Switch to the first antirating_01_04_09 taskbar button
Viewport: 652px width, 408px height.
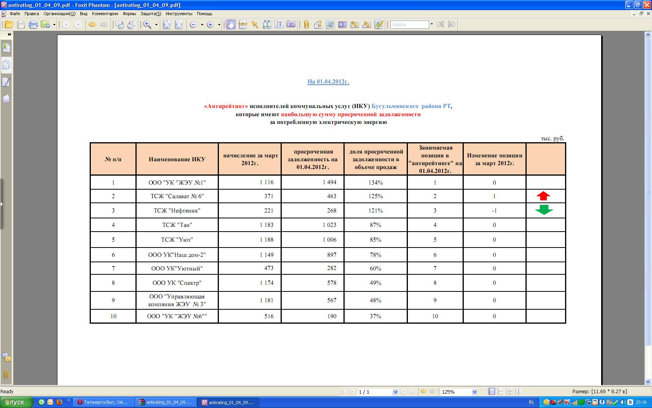click(x=166, y=402)
